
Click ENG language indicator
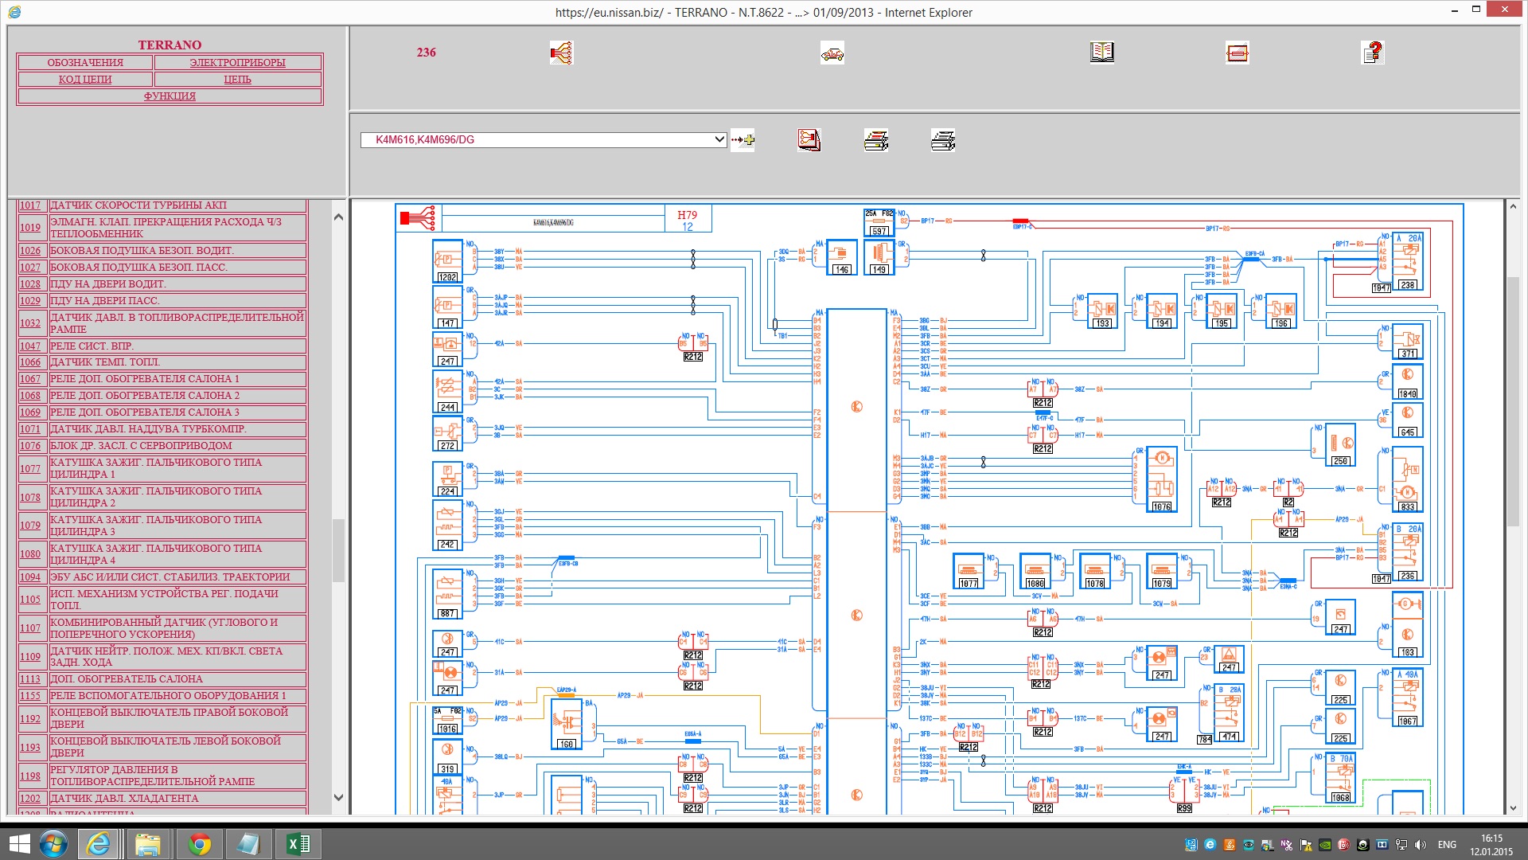coord(1447,845)
